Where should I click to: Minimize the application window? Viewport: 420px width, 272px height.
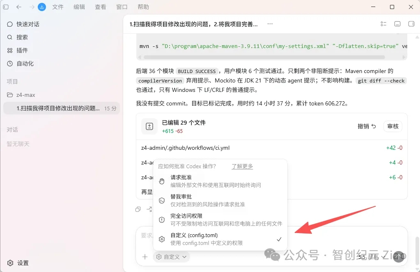coord(373,7)
